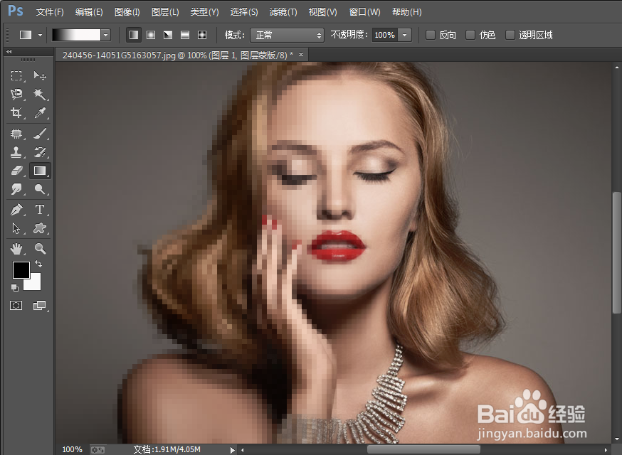Open the 类型(Y) menu
Viewport: 622px width, 455px height.
(204, 12)
